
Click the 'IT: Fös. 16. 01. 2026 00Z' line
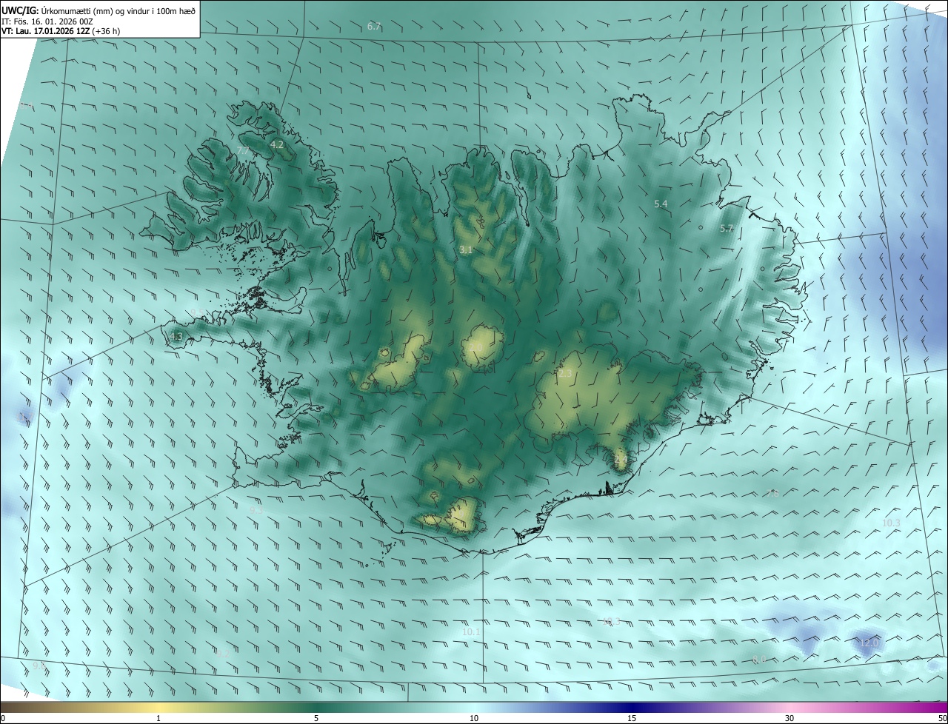(47, 21)
